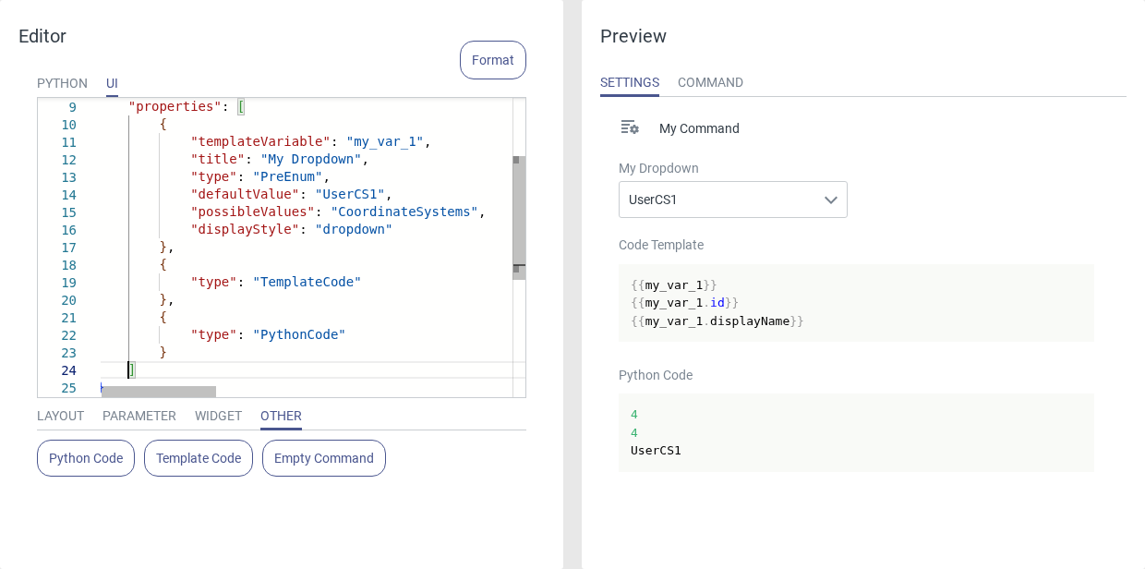Select the OTHER snippets tab
The image size is (1145, 569).
[281, 416]
